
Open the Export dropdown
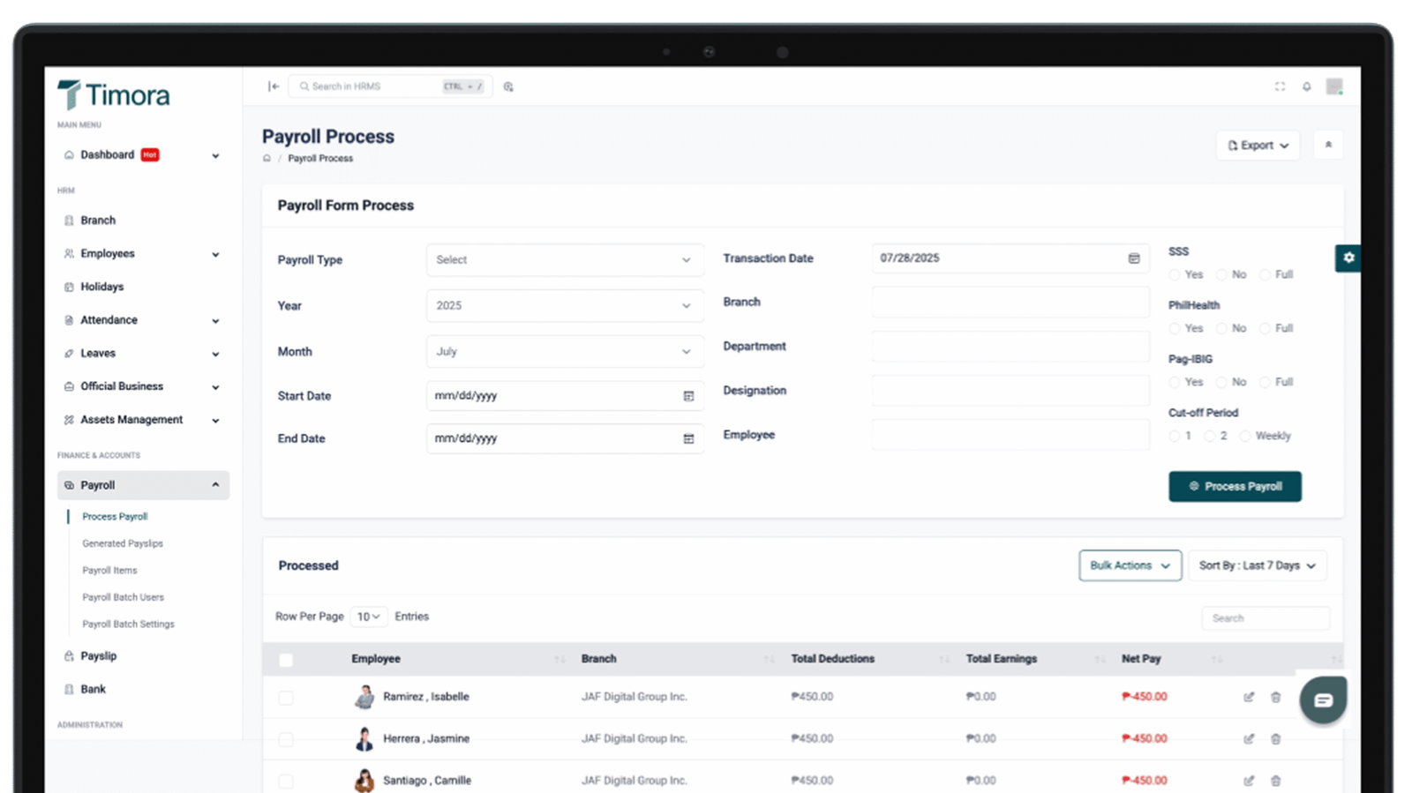1258,146
